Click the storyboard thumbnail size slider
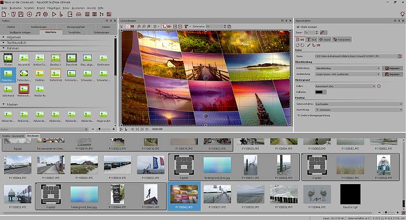 click(x=389, y=212)
